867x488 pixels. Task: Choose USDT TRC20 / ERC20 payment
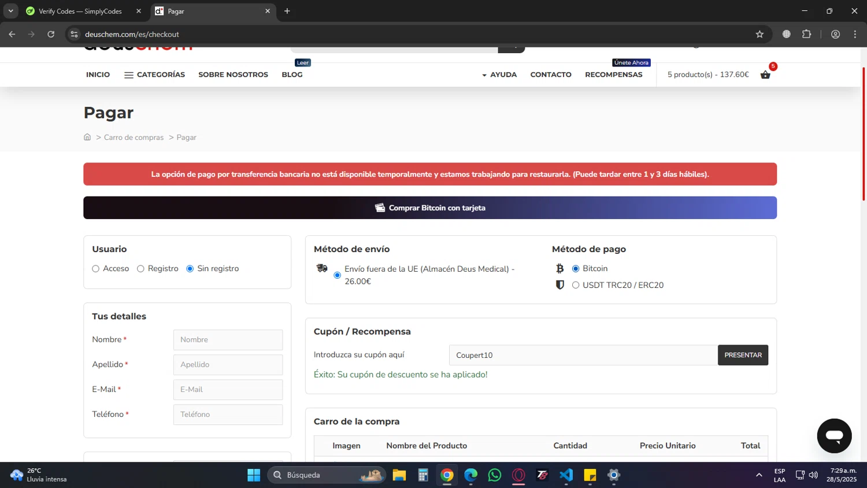pos(576,285)
